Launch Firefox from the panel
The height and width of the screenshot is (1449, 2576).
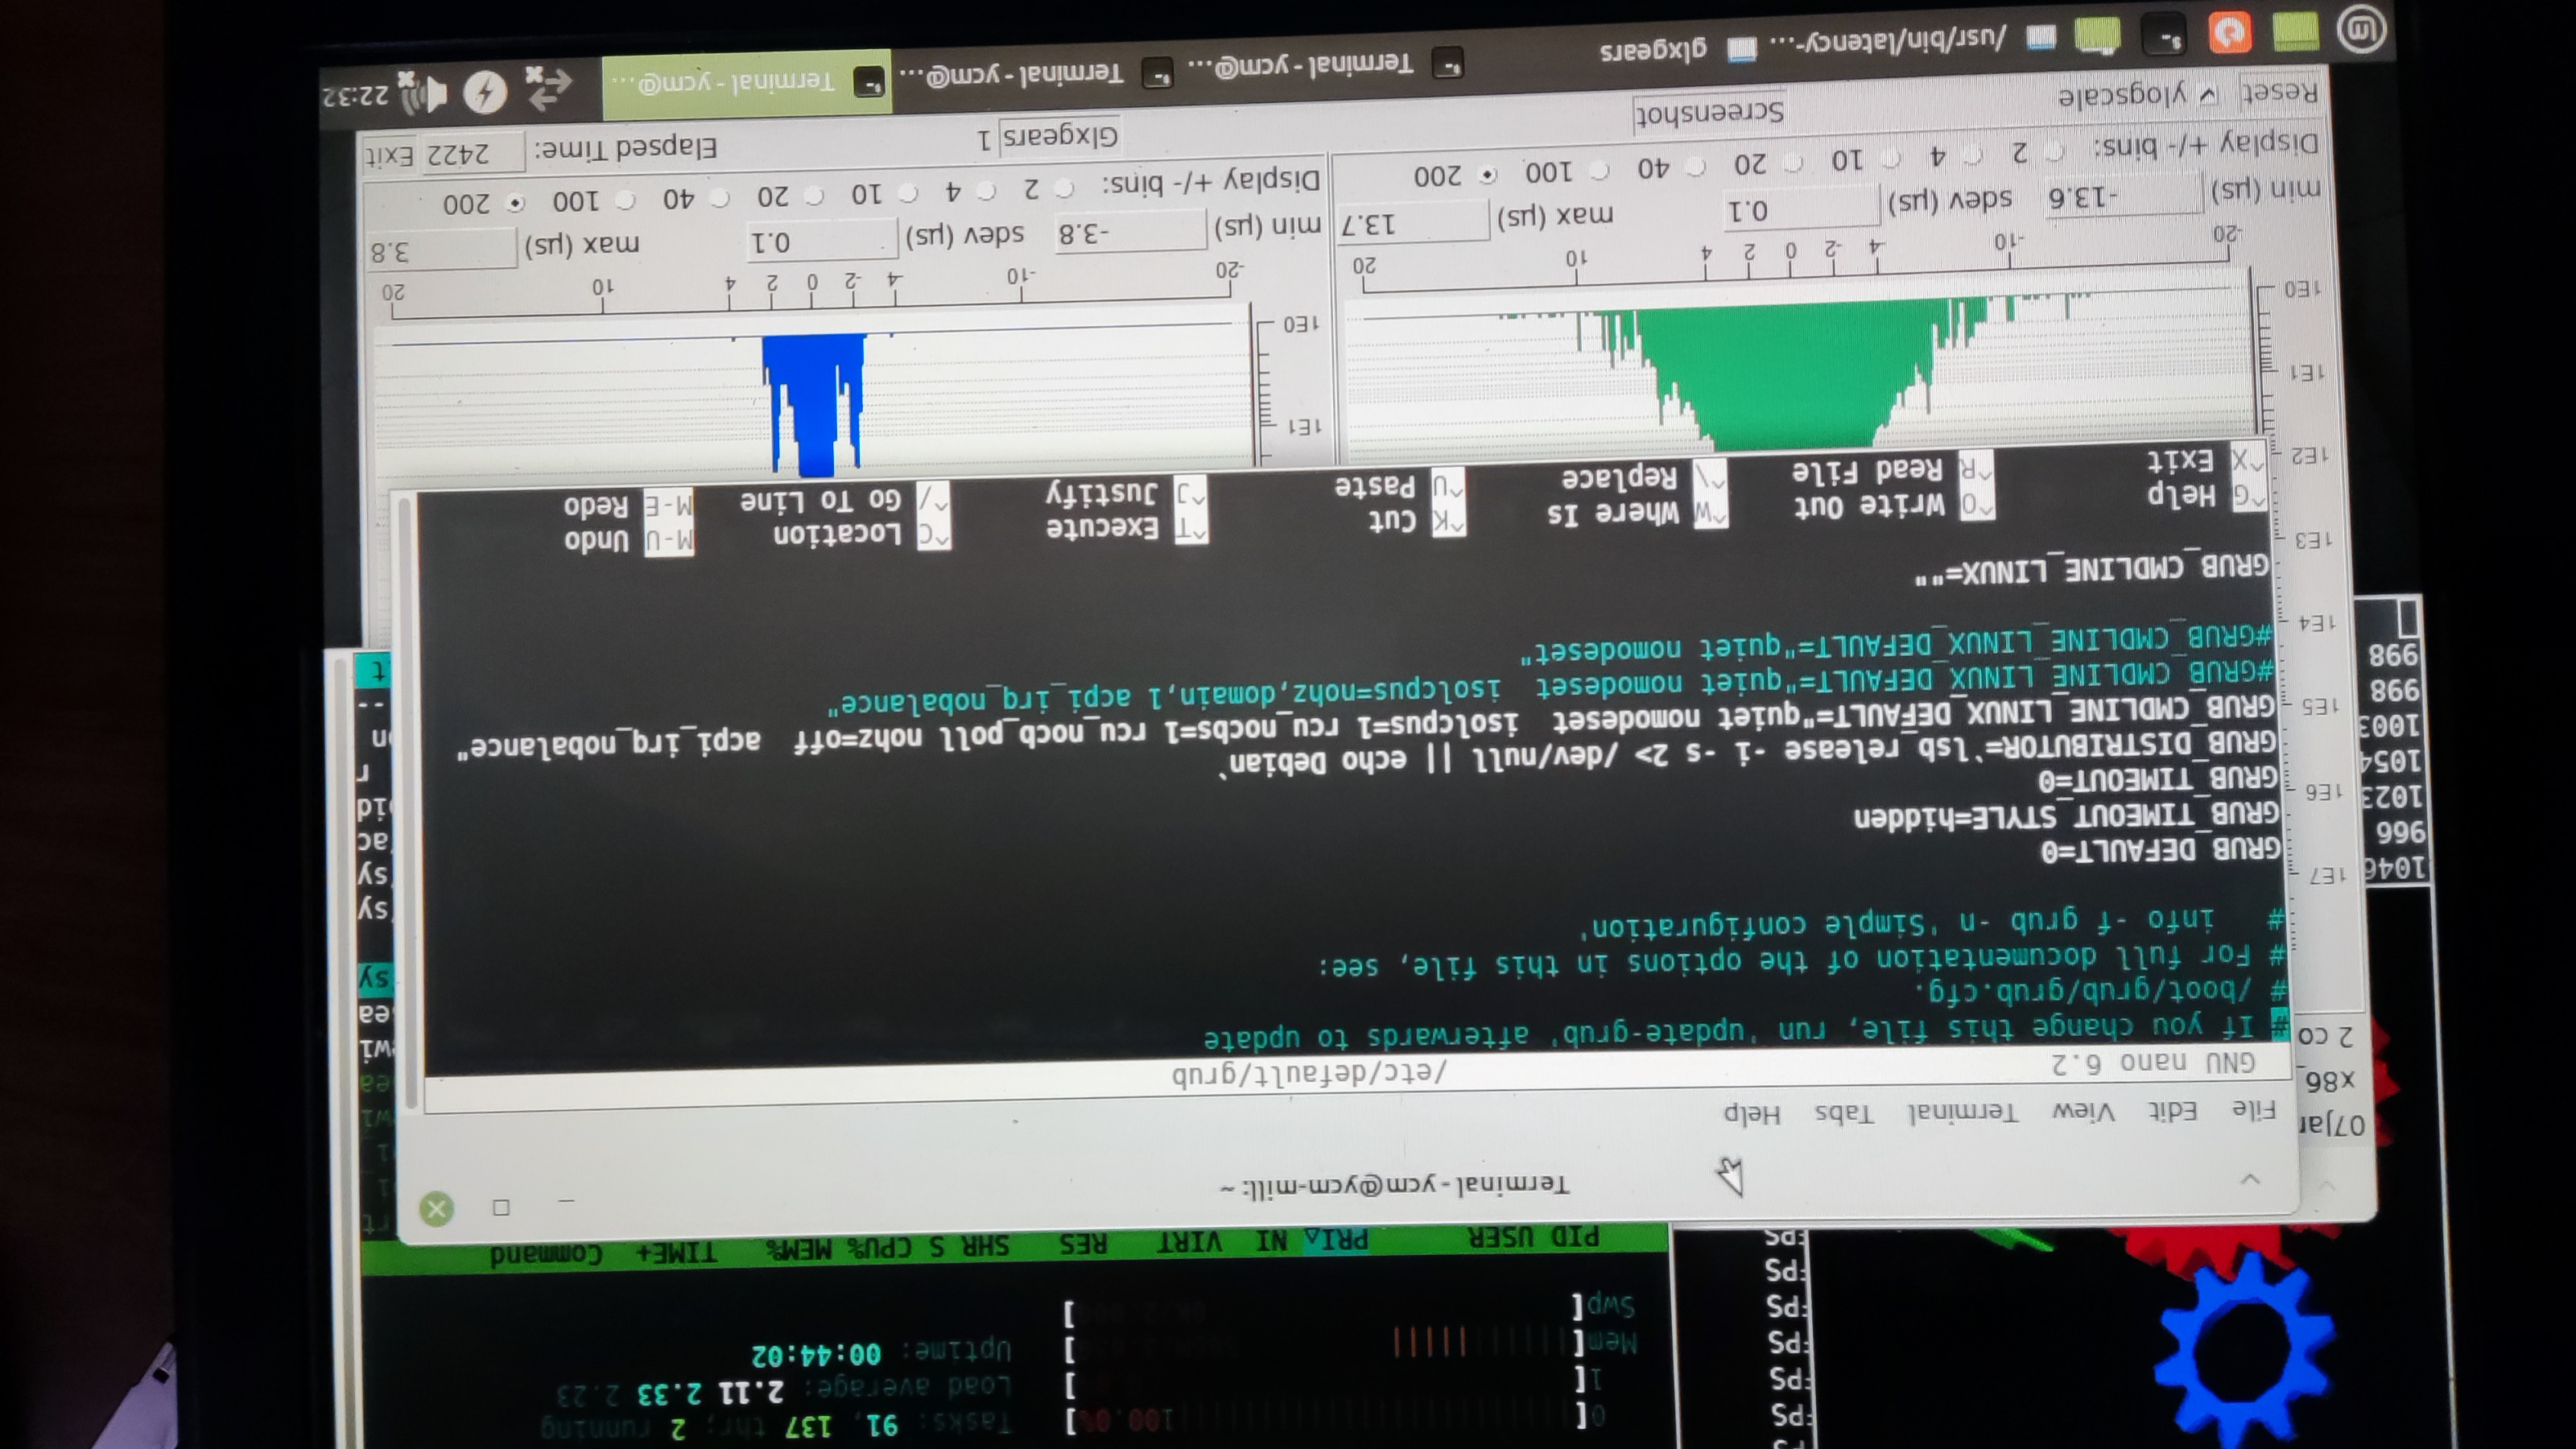(x=2230, y=32)
